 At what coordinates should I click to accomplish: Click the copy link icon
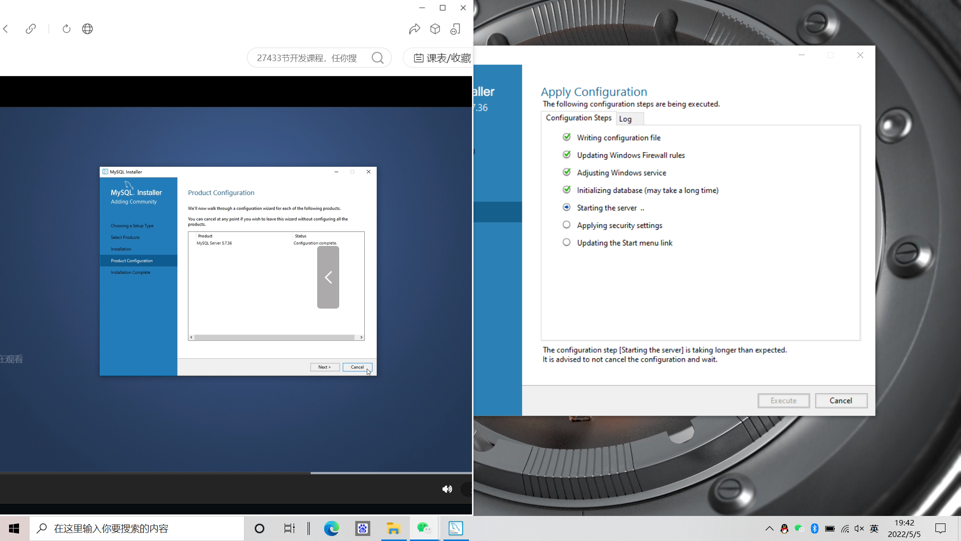(x=31, y=29)
